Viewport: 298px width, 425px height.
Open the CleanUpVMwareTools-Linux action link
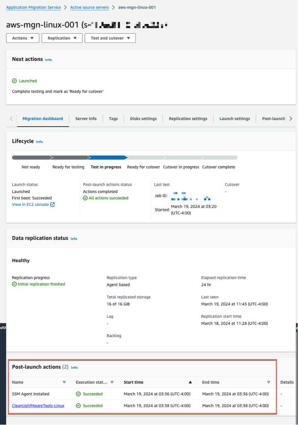38,406
